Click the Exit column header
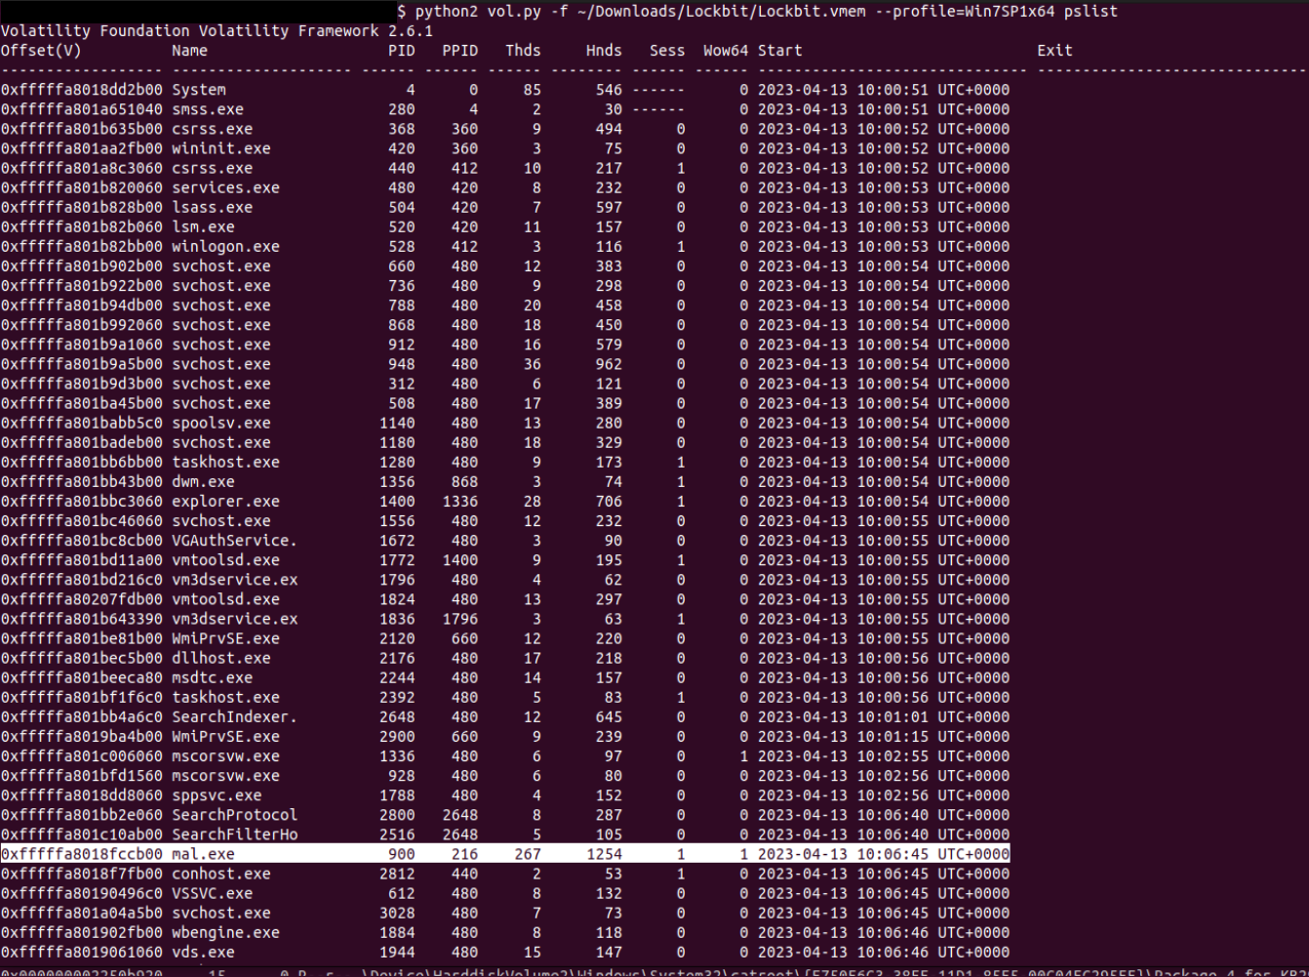Image resolution: width=1309 pixels, height=977 pixels. coord(1054,51)
